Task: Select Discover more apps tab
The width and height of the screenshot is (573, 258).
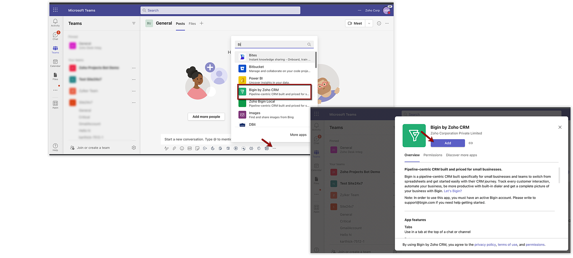Action: (461, 155)
